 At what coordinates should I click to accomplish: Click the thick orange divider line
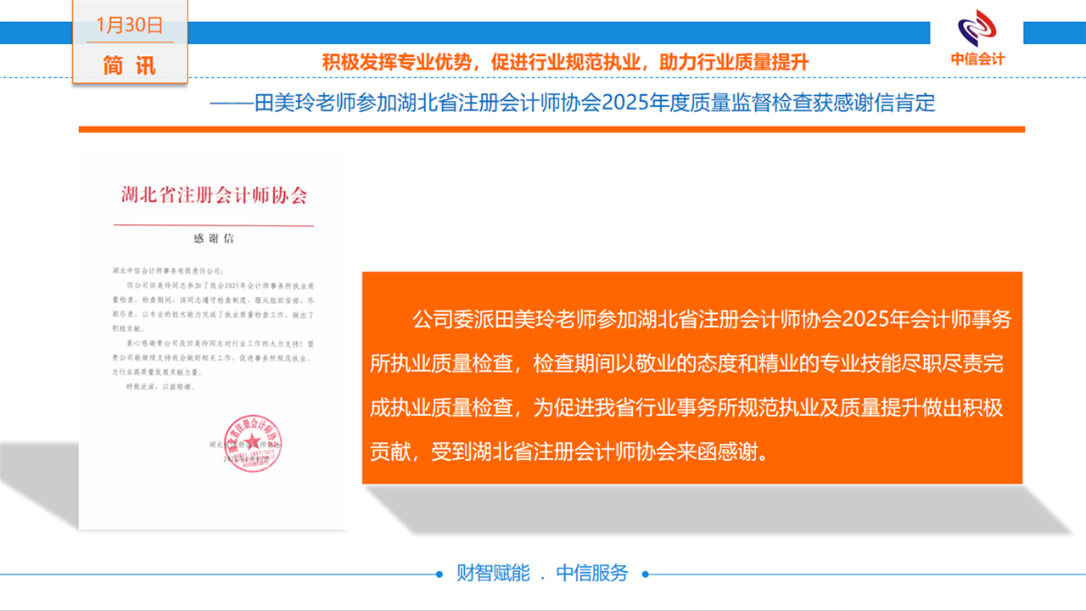coord(551,130)
